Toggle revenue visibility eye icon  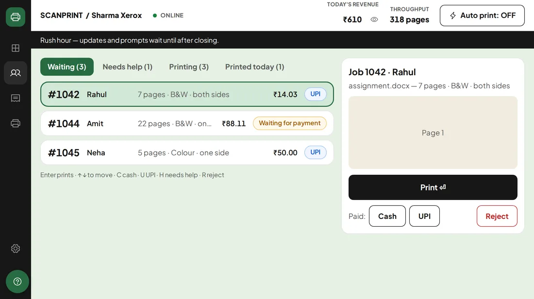coord(374,20)
